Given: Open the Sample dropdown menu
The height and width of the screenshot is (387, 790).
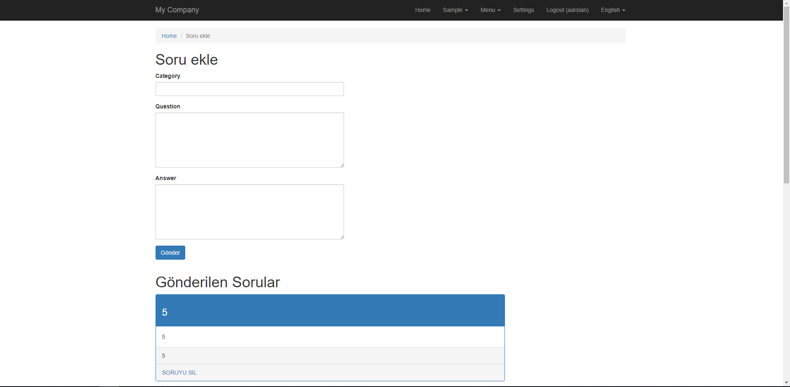Looking at the screenshot, I should pyautogui.click(x=455, y=10).
